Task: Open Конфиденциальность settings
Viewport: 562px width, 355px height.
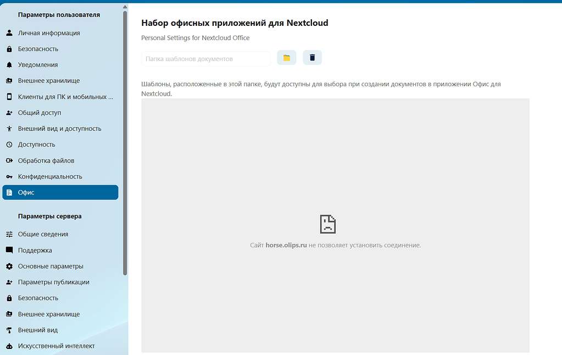Action: [x=60, y=176]
